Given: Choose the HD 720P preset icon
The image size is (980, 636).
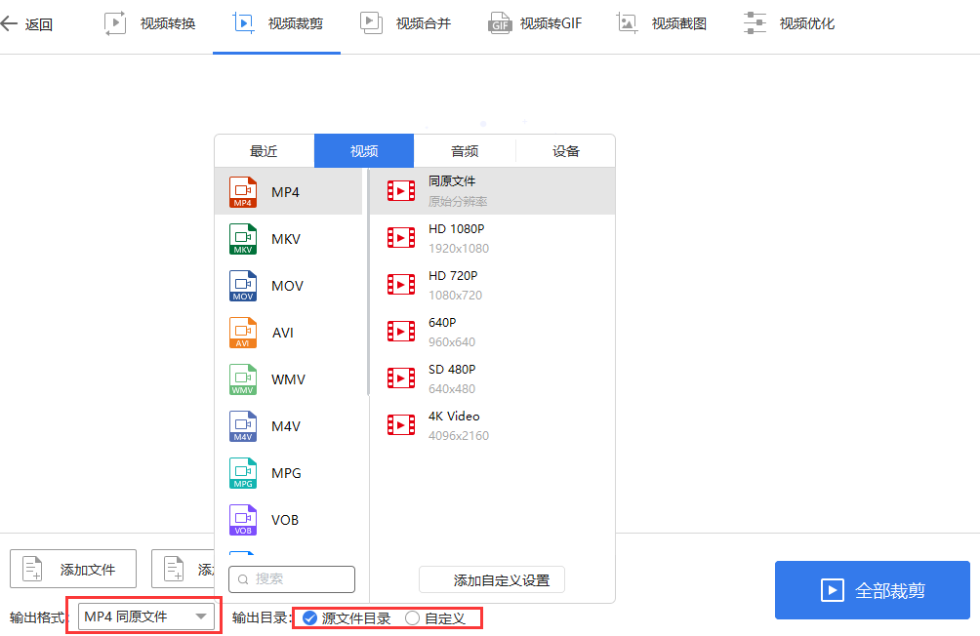Looking at the screenshot, I should point(400,284).
